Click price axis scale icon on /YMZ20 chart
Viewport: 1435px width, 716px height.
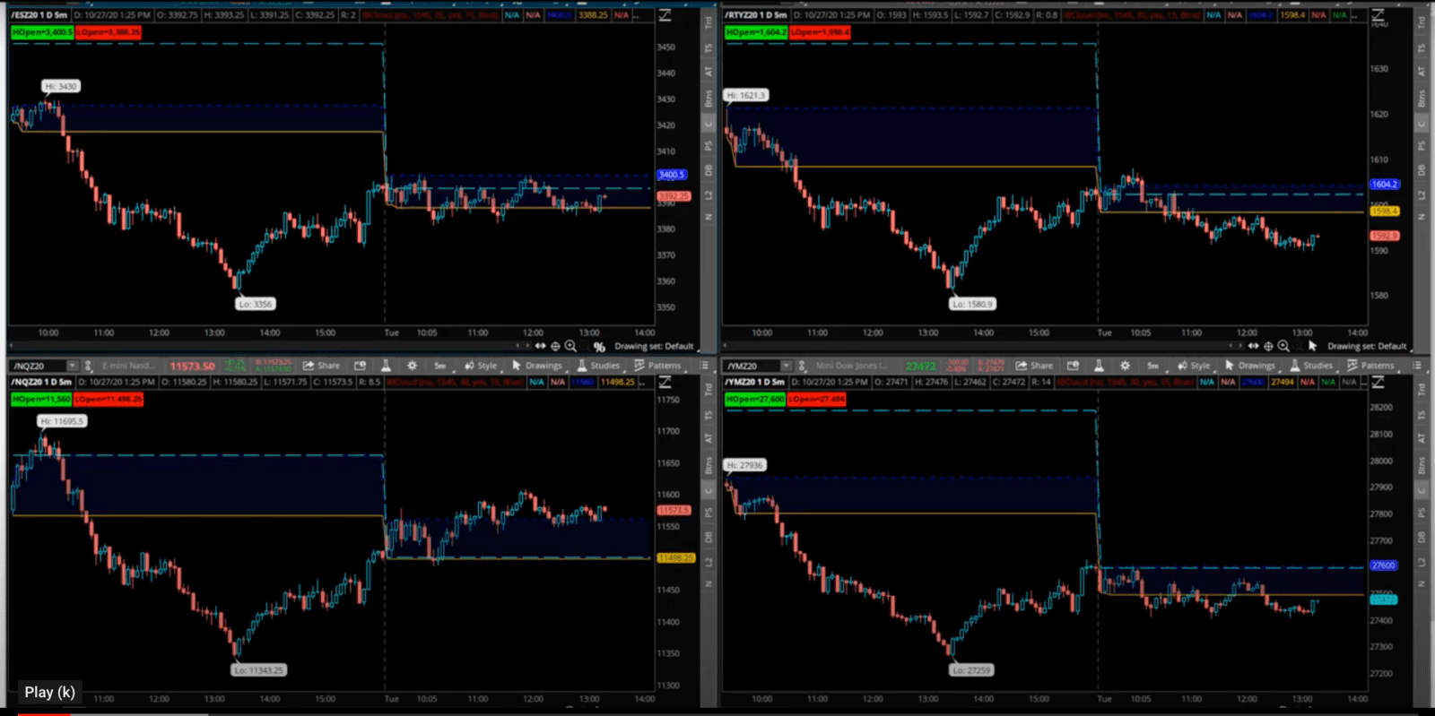[1378, 382]
